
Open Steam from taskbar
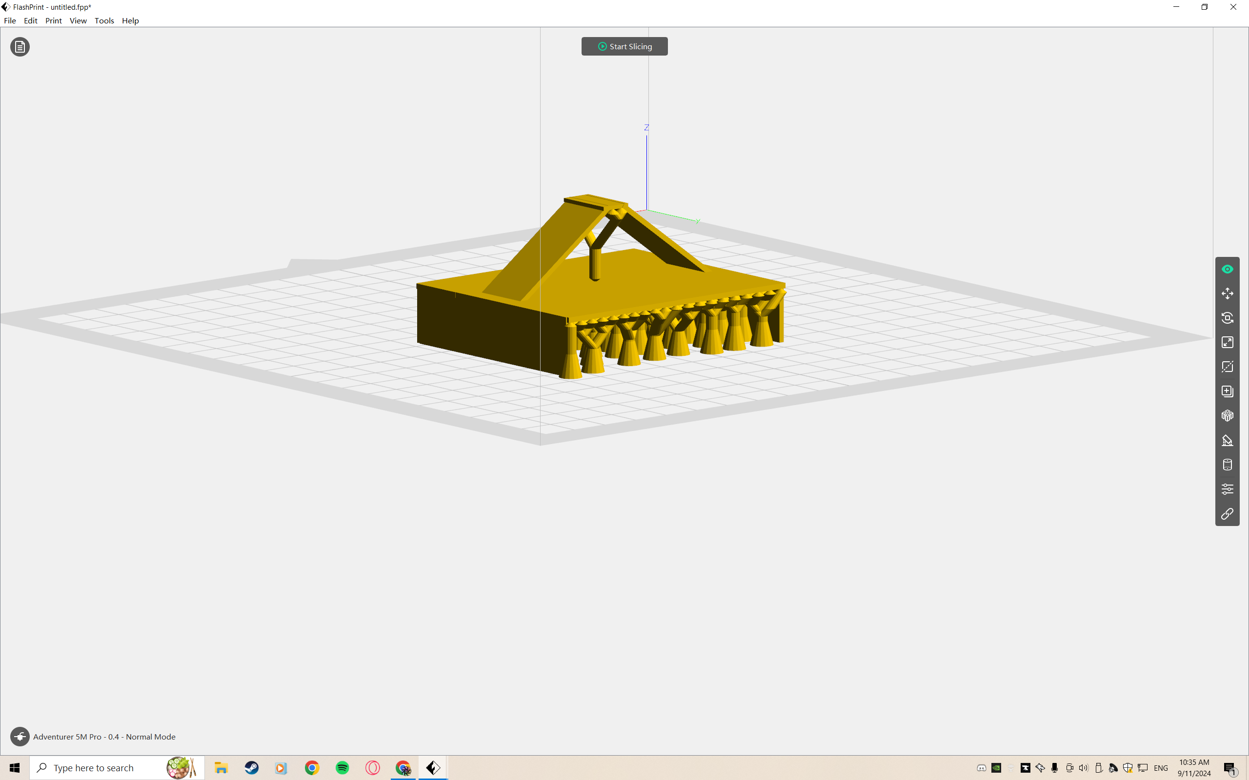(252, 768)
